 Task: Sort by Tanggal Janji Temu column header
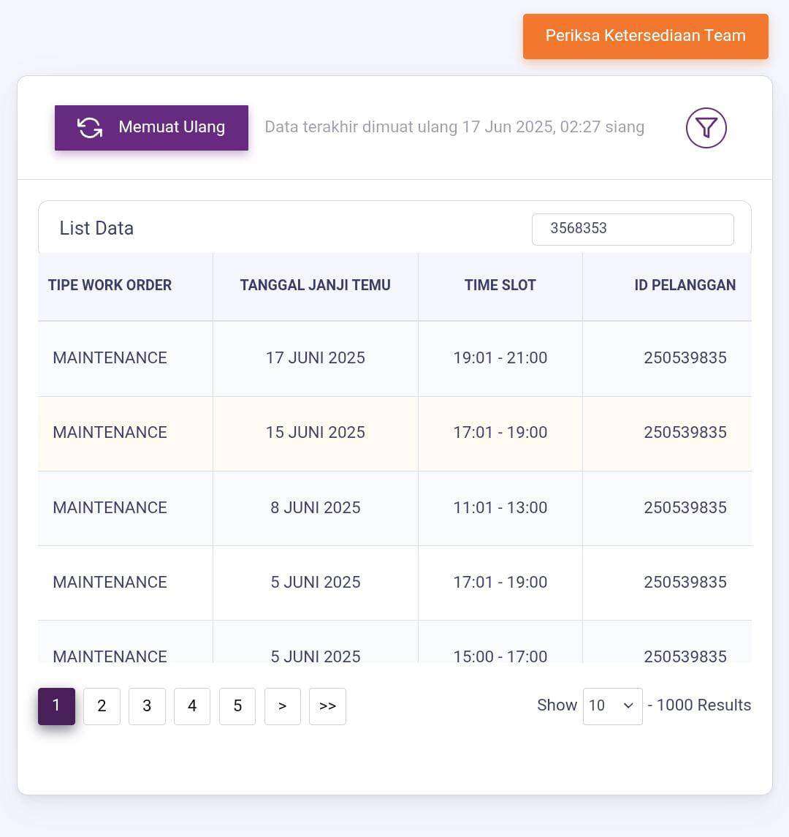tap(316, 285)
